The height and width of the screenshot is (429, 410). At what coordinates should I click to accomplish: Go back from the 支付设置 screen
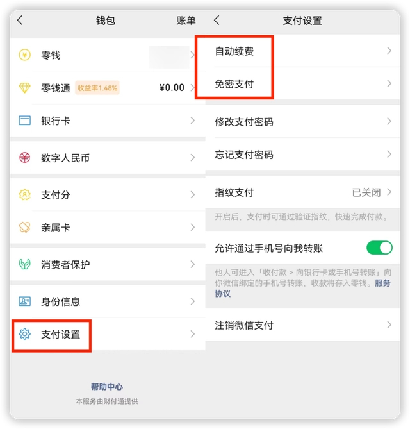pyautogui.click(x=217, y=21)
